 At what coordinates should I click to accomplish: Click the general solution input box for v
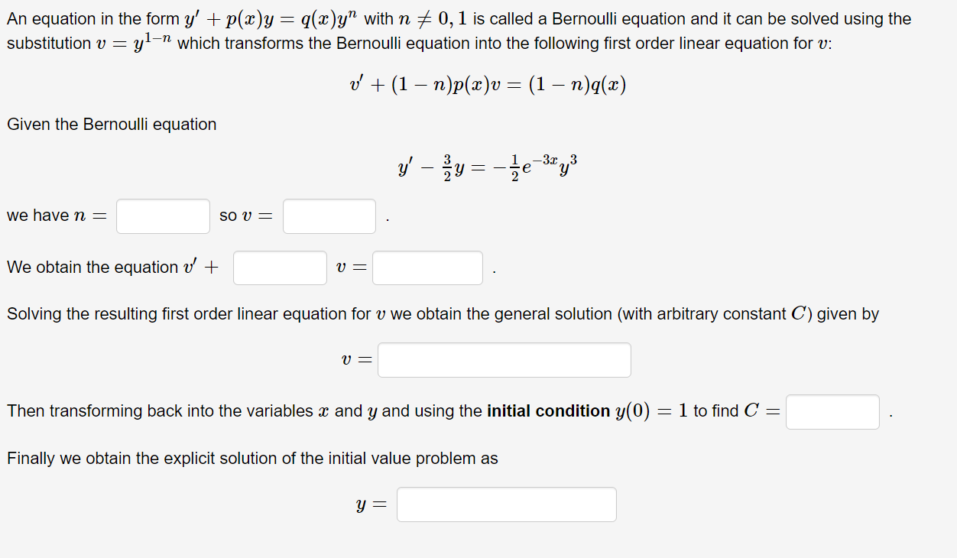(x=504, y=359)
